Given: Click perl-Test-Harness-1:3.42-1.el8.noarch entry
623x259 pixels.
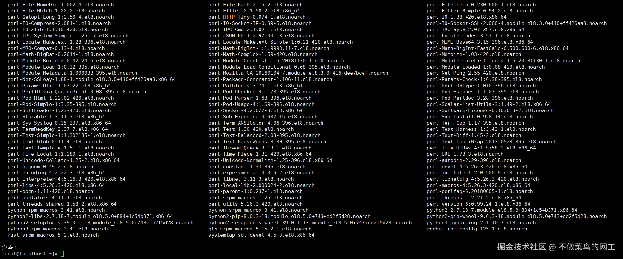Looking at the screenshot, I should (x=481, y=129).
